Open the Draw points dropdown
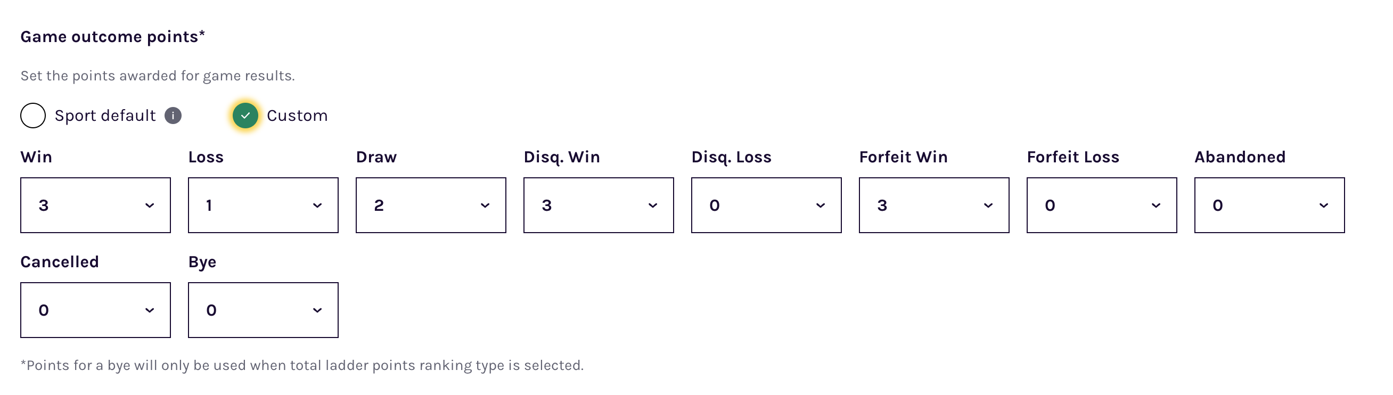 coord(430,205)
